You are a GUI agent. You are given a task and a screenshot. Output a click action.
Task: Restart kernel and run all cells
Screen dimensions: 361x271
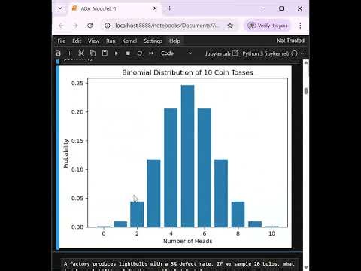point(151,53)
